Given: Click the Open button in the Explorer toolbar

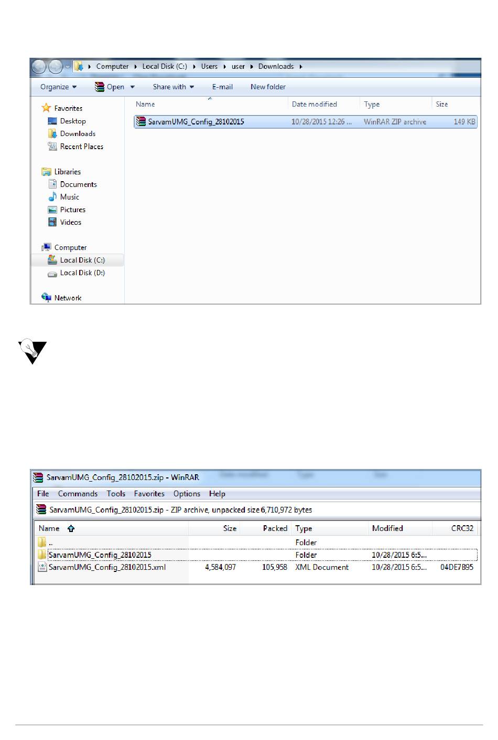Looking at the screenshot, I should 110,87.
